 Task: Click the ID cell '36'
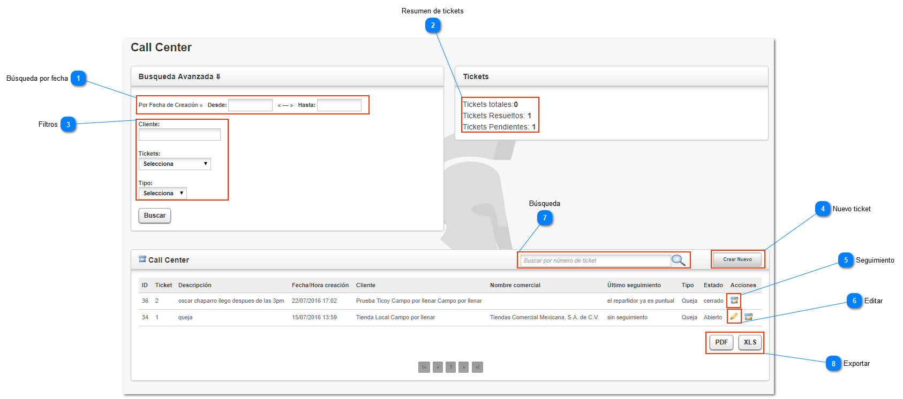pyautogui.click(x=145, y=301)
